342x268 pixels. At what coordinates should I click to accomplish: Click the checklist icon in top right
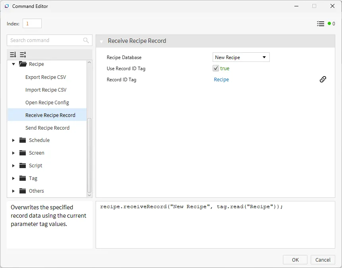[x=321, y=24]
